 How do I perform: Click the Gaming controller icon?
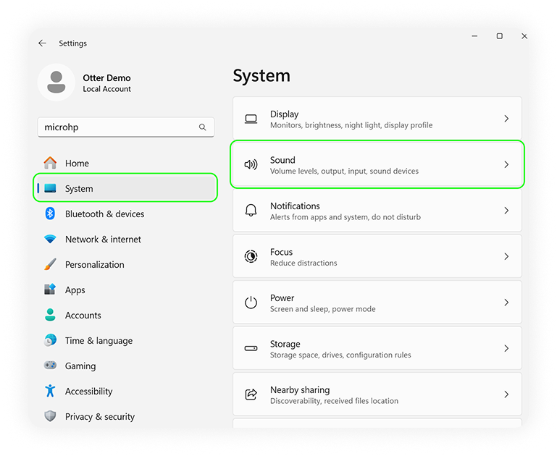[x=50, y=366]
